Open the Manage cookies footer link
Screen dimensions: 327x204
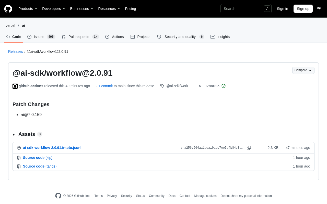205,196
